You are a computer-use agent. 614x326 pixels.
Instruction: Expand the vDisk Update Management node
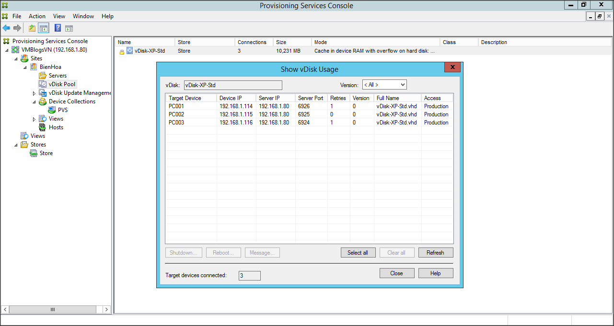[34, 93]
